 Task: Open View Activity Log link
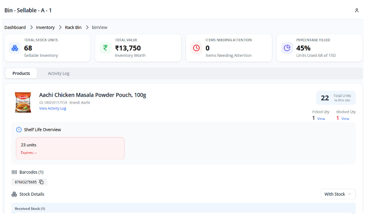53,108
